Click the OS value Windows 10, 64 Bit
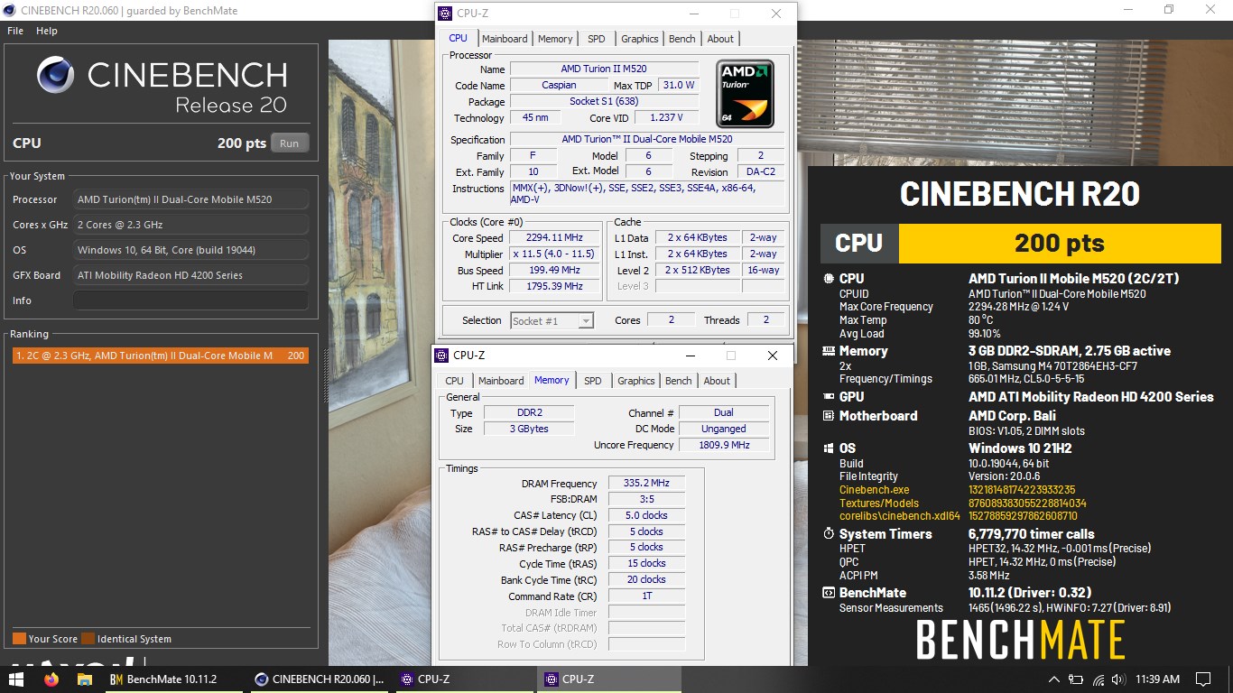The image size is (1233, 693). click(190, 250)
